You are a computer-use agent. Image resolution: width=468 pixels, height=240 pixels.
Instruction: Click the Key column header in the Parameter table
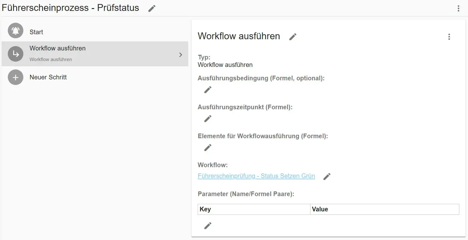click(x=205, y=209)
